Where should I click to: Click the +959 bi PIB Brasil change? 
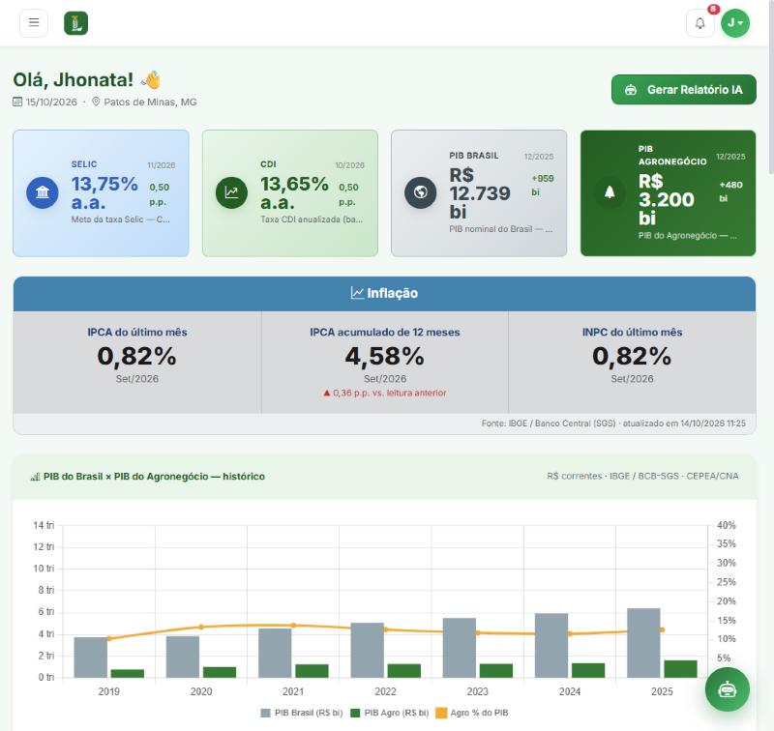click(543, 185)
